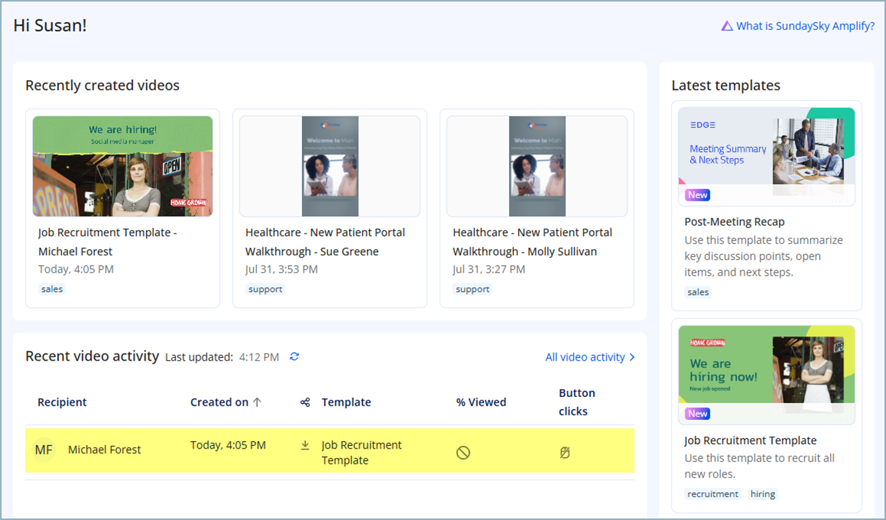The height and width of the screenshot is (520, 886).
Task: Click the not-viewed icon in % Viewed column
Action: tap(463, 452)
